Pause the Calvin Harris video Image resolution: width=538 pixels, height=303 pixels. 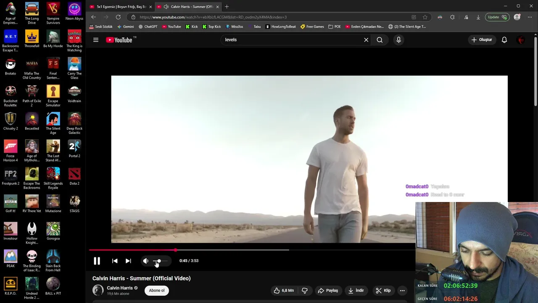point(97,261)
